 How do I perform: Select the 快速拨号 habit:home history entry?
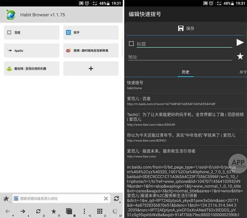coord(186,85)
